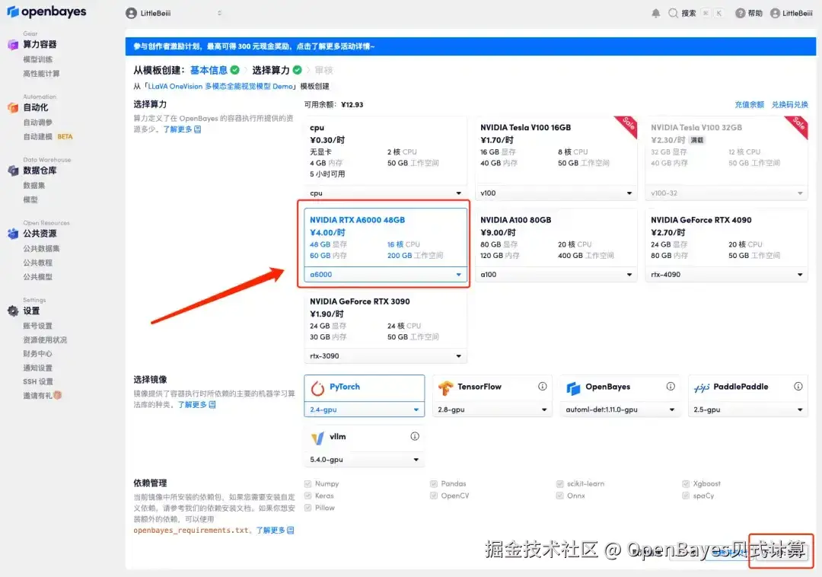
Task: Open the a100 resource dropdown
Action: click(x=556, y=275)
